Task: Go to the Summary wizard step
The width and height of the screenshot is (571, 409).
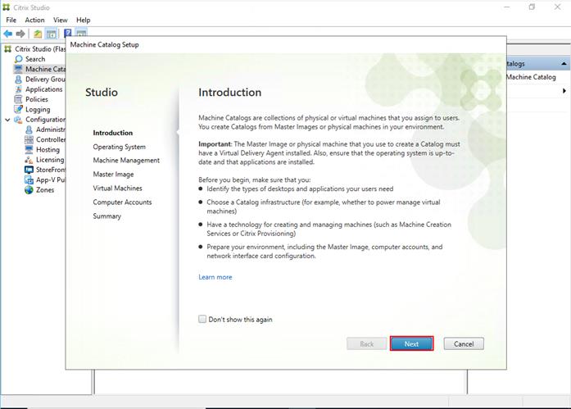Action: pyautogui.click(x=106, y=216)
